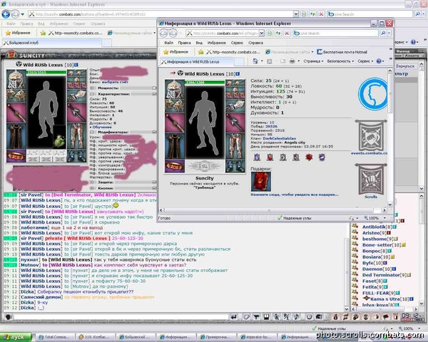Click the helmet item icon in info popup
428x342 pixels.
click(x=175, y=89)
